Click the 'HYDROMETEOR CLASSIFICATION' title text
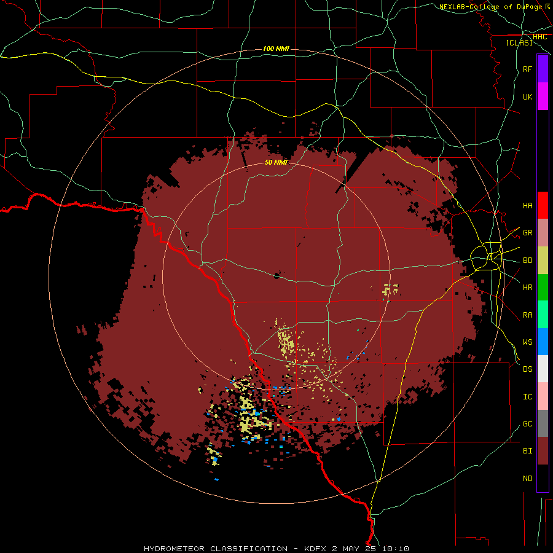 point(216,549)
